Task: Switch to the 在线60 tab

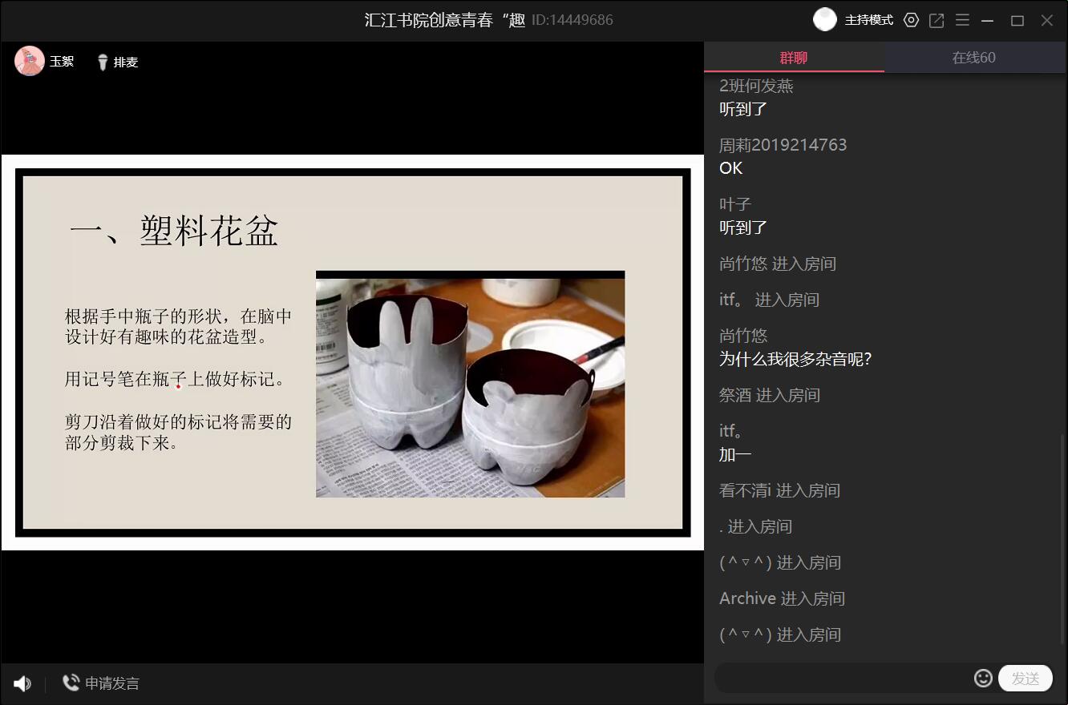Action: click(x=974, y=58)
